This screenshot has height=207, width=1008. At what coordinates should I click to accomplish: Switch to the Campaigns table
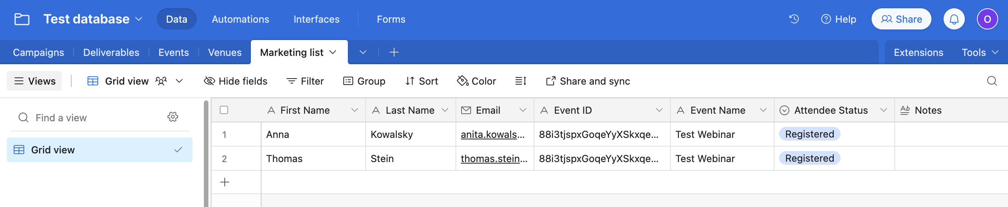tap(38, 52)
